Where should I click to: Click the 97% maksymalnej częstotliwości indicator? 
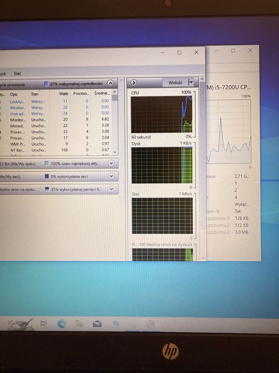point(74,84)
